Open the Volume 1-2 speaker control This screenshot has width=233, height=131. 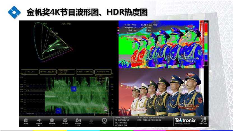(x=39, y=121)
